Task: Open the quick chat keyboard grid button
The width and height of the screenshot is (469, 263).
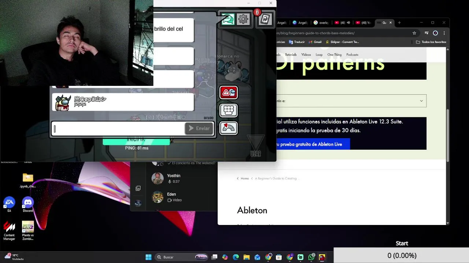Action: [228, 110]
